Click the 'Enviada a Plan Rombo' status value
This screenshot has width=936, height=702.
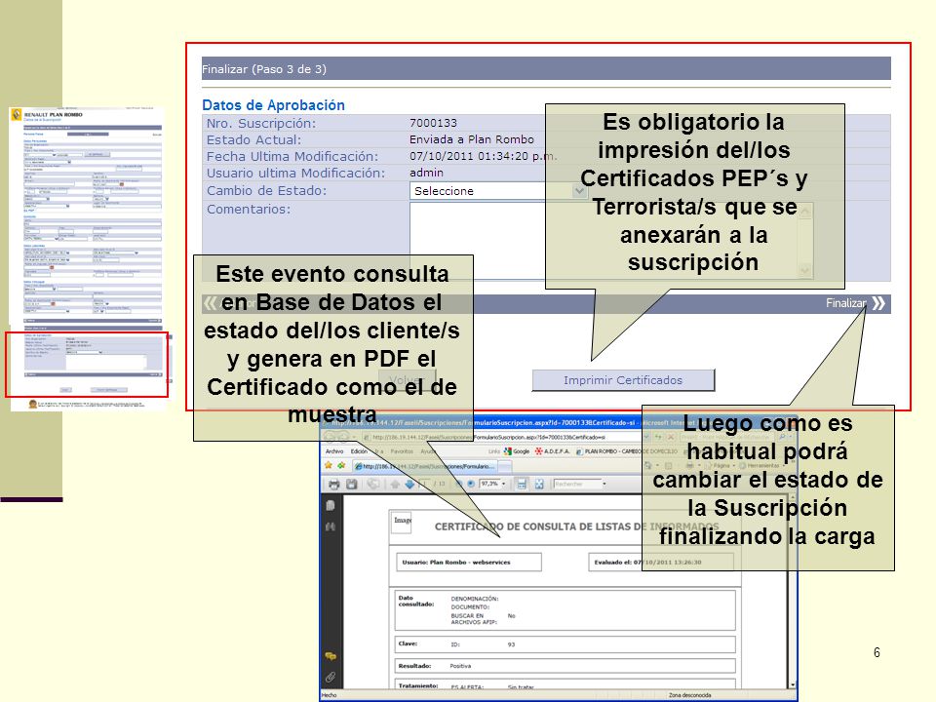tap(472, 139)
